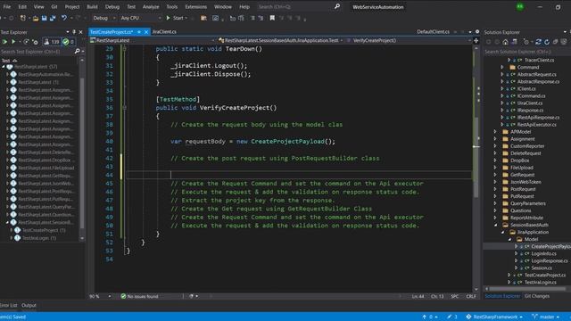Open the Any CPU platform dropdown
The width and height of the screenshot is (571, 321).
pos(141,18)
